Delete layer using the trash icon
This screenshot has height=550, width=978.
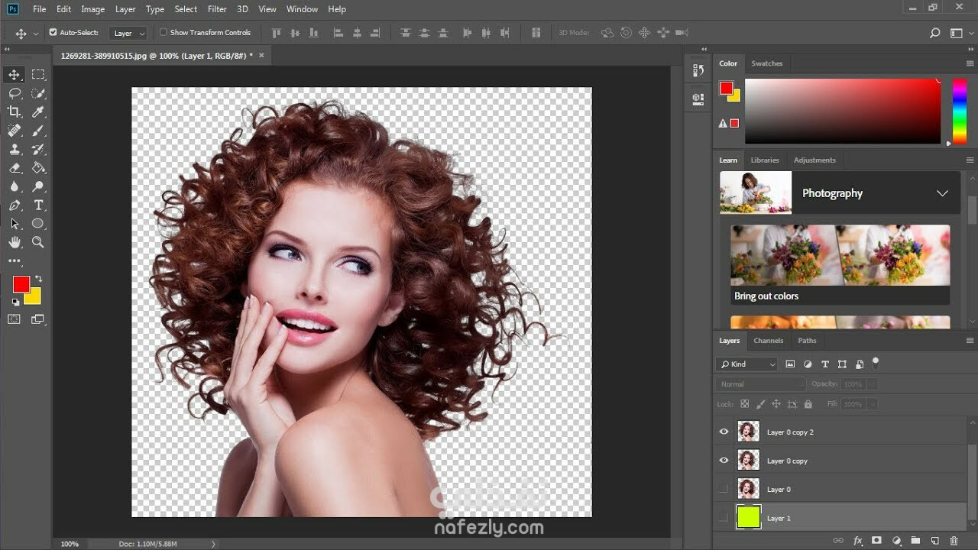954,541
